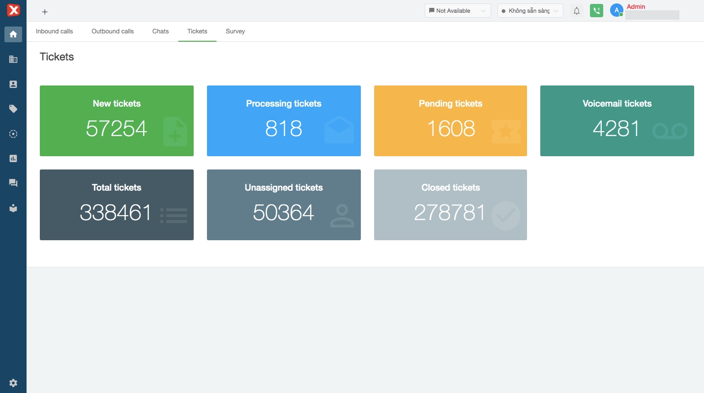Open the Closed tickets card
This screenshot has width=704, height=393.
(x=450, y=205)
